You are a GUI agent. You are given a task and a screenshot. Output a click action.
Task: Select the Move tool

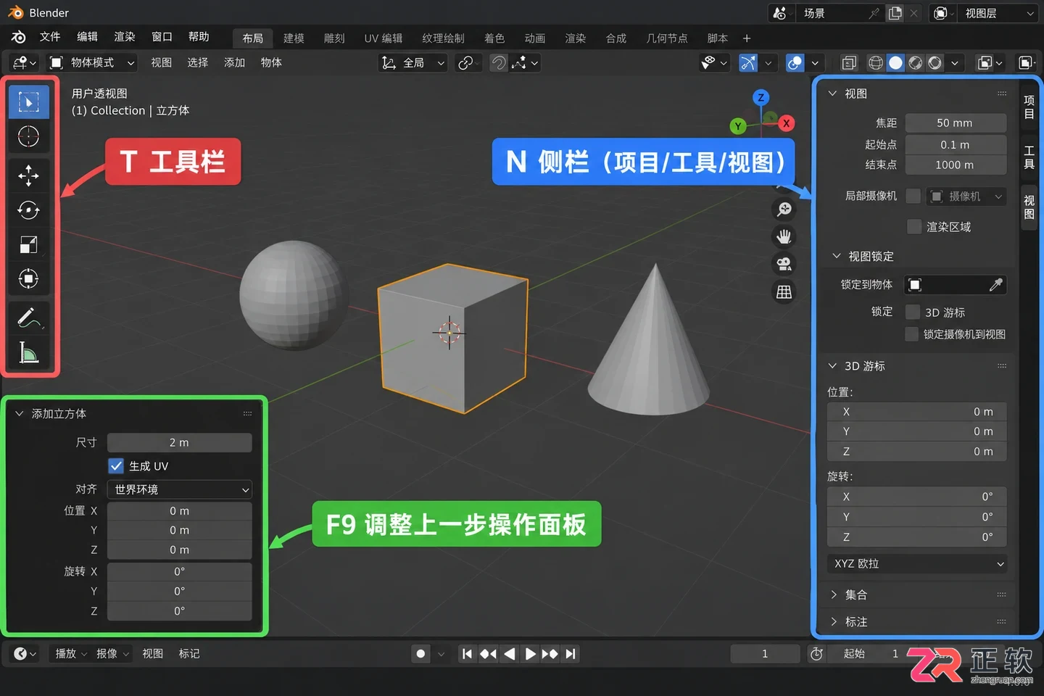[29, 175]
